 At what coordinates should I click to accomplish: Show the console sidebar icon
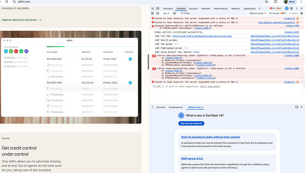[152, 13]
